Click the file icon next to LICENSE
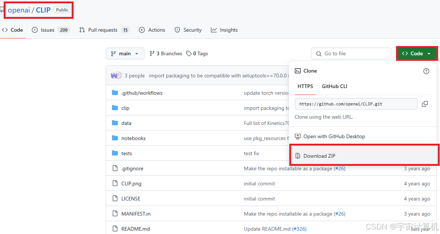The height and width of the screenshot is (234, 440). pyautogui.click(x=115, y=199)
